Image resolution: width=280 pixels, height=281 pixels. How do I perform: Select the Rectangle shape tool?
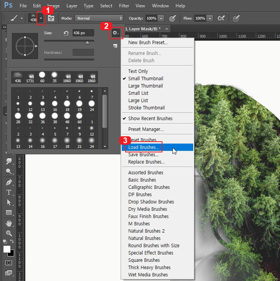point(8,212)
